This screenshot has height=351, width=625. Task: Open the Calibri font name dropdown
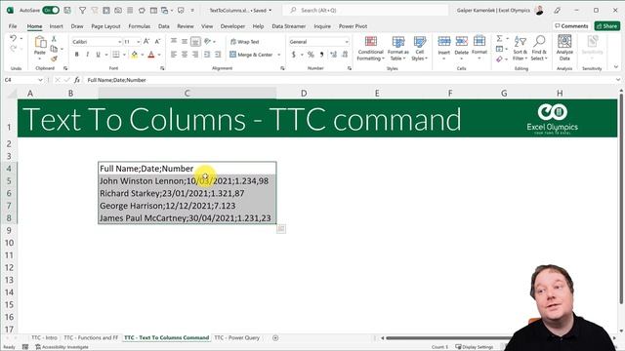[x=119, y=42]
